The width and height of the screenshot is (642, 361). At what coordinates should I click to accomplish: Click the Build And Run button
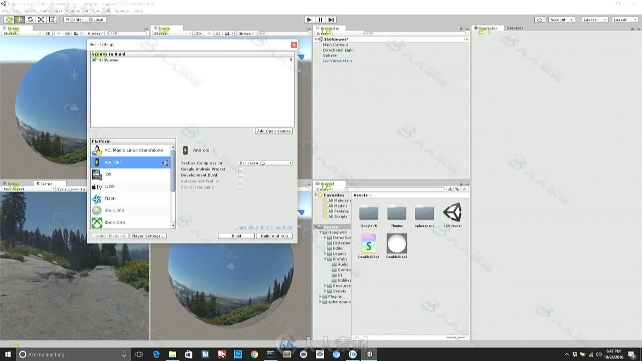tap(274, 236)
